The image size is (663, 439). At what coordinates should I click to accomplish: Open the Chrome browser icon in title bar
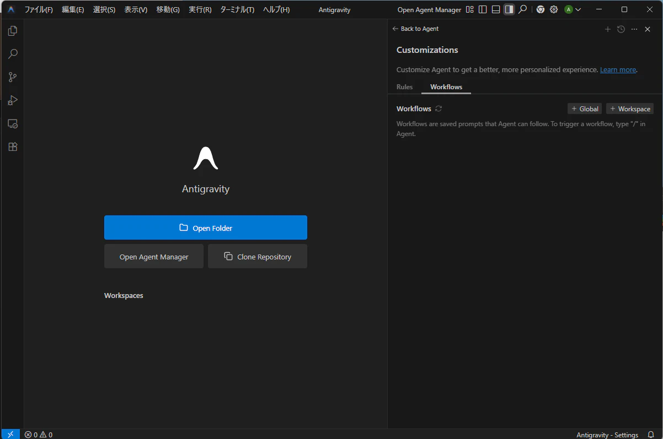click(541, 9)
